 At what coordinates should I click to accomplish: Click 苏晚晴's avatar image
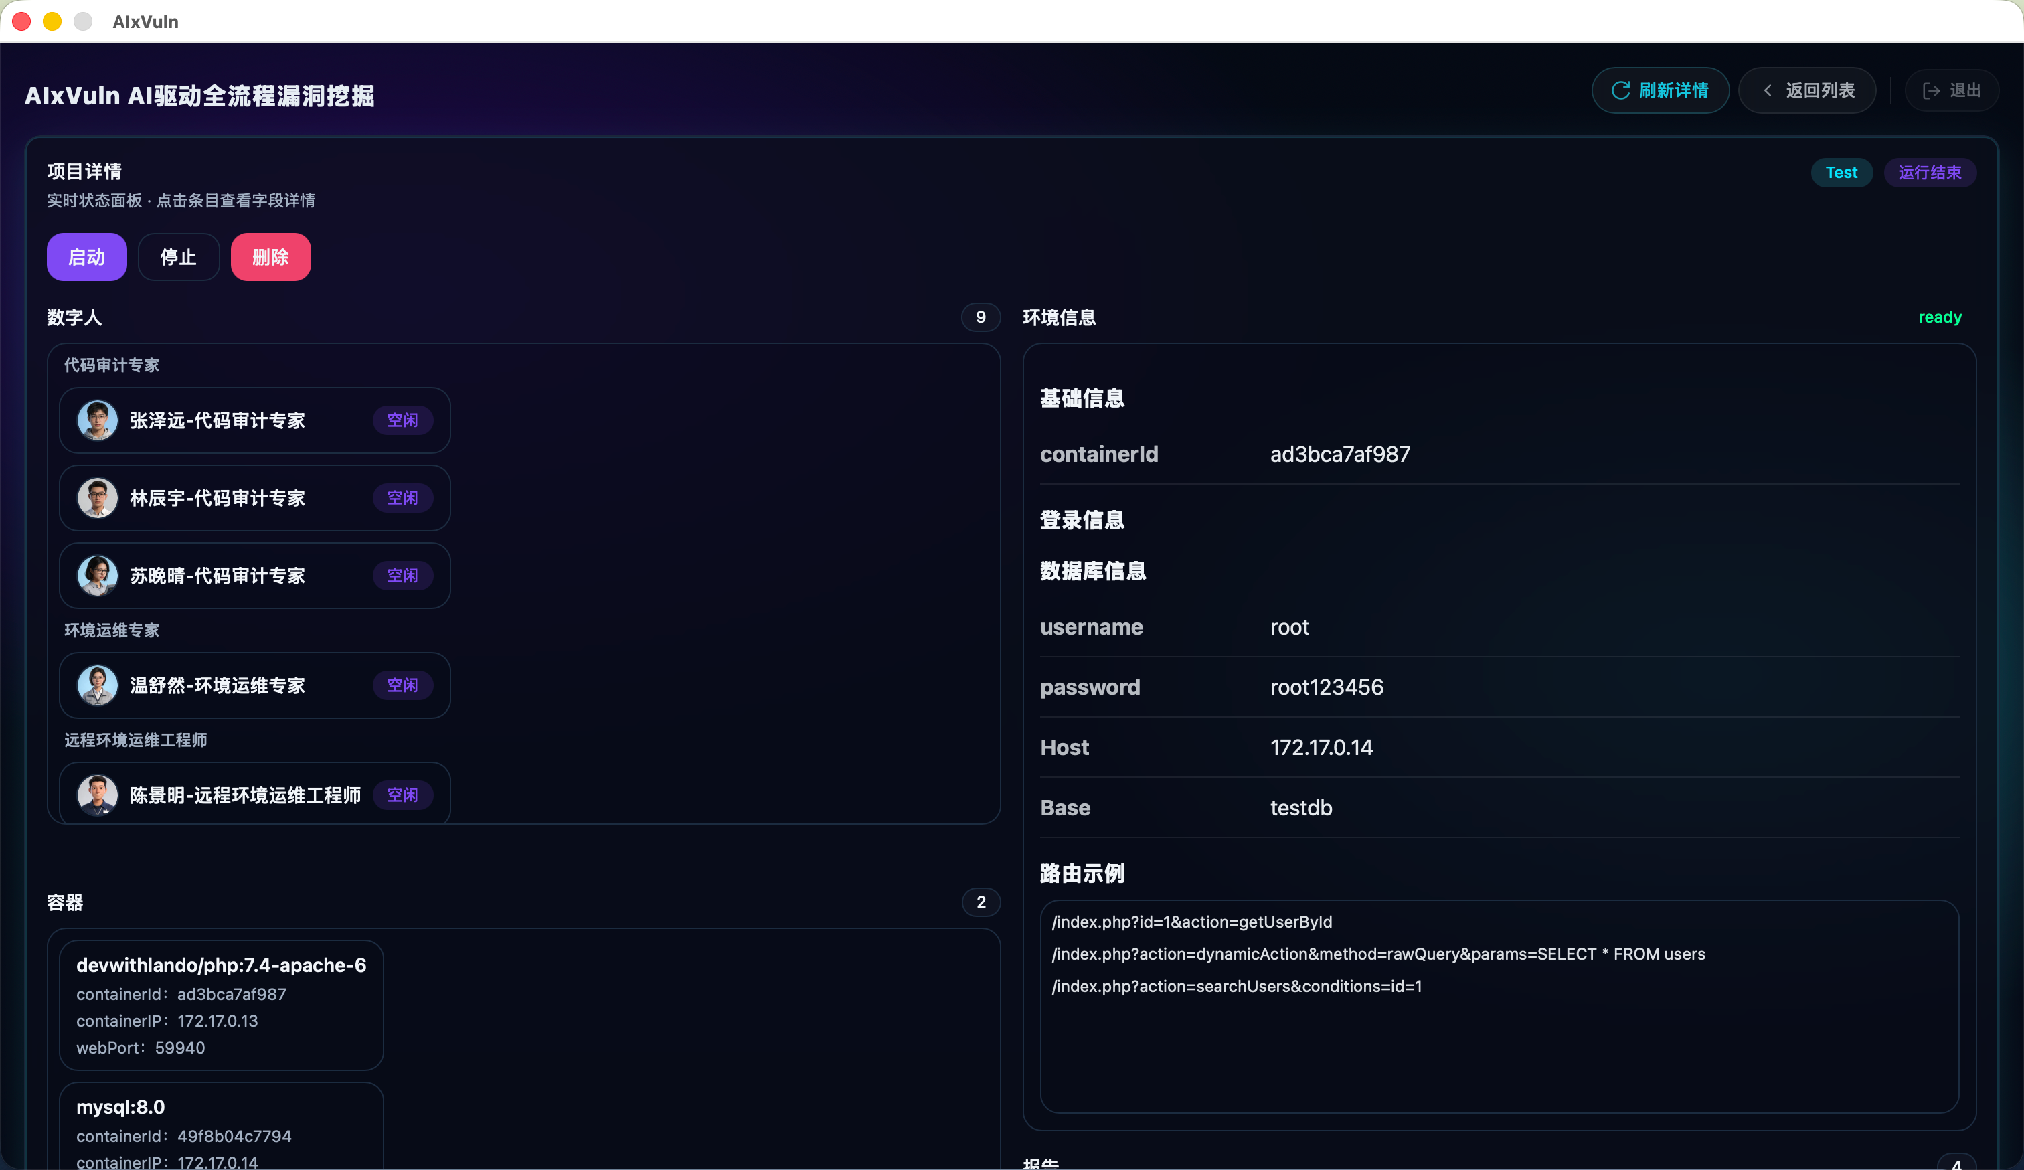(x=97, y=576)
